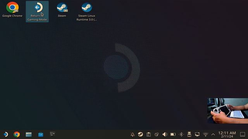This screenshot has width=248, height=139.
Task: Launch Chrome from the taskbar
Action: (x=17, y=134)
